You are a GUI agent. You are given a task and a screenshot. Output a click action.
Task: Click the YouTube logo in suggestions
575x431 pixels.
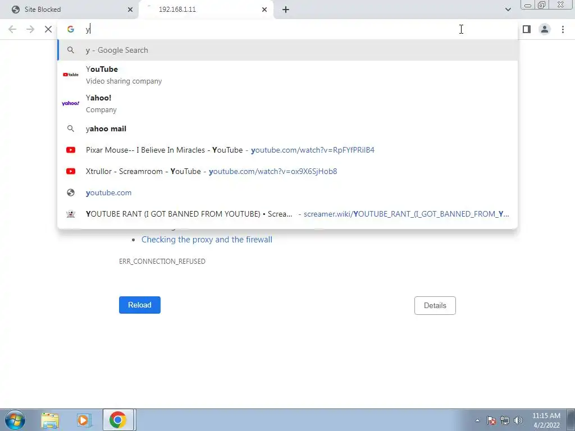70,75
